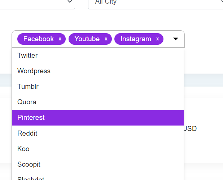Choose the Wordpress option
The image size is (223, 180).
(34, 71)
